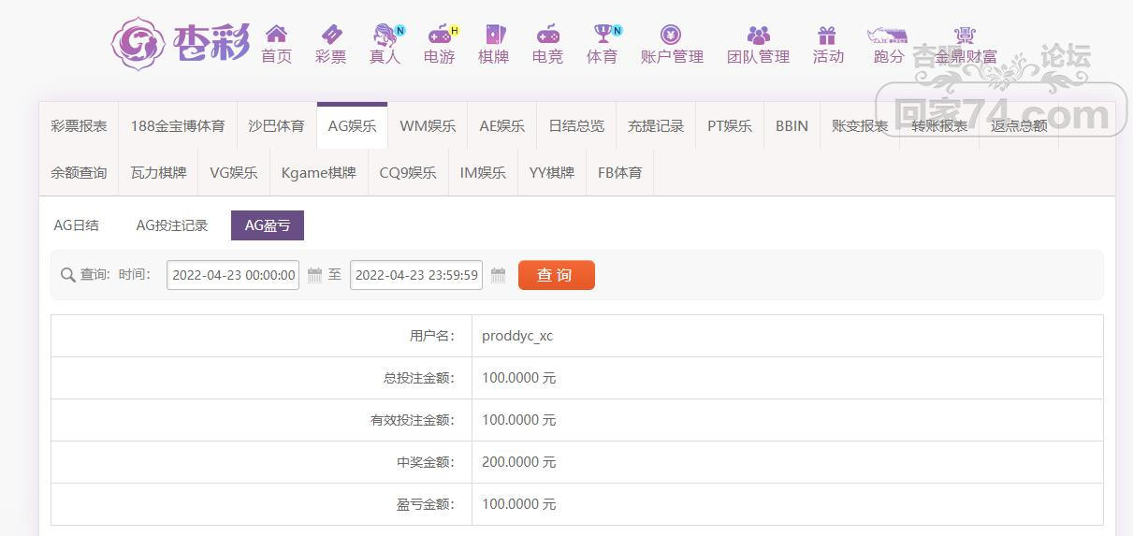Click the start datetime input field

pos(233,275)
